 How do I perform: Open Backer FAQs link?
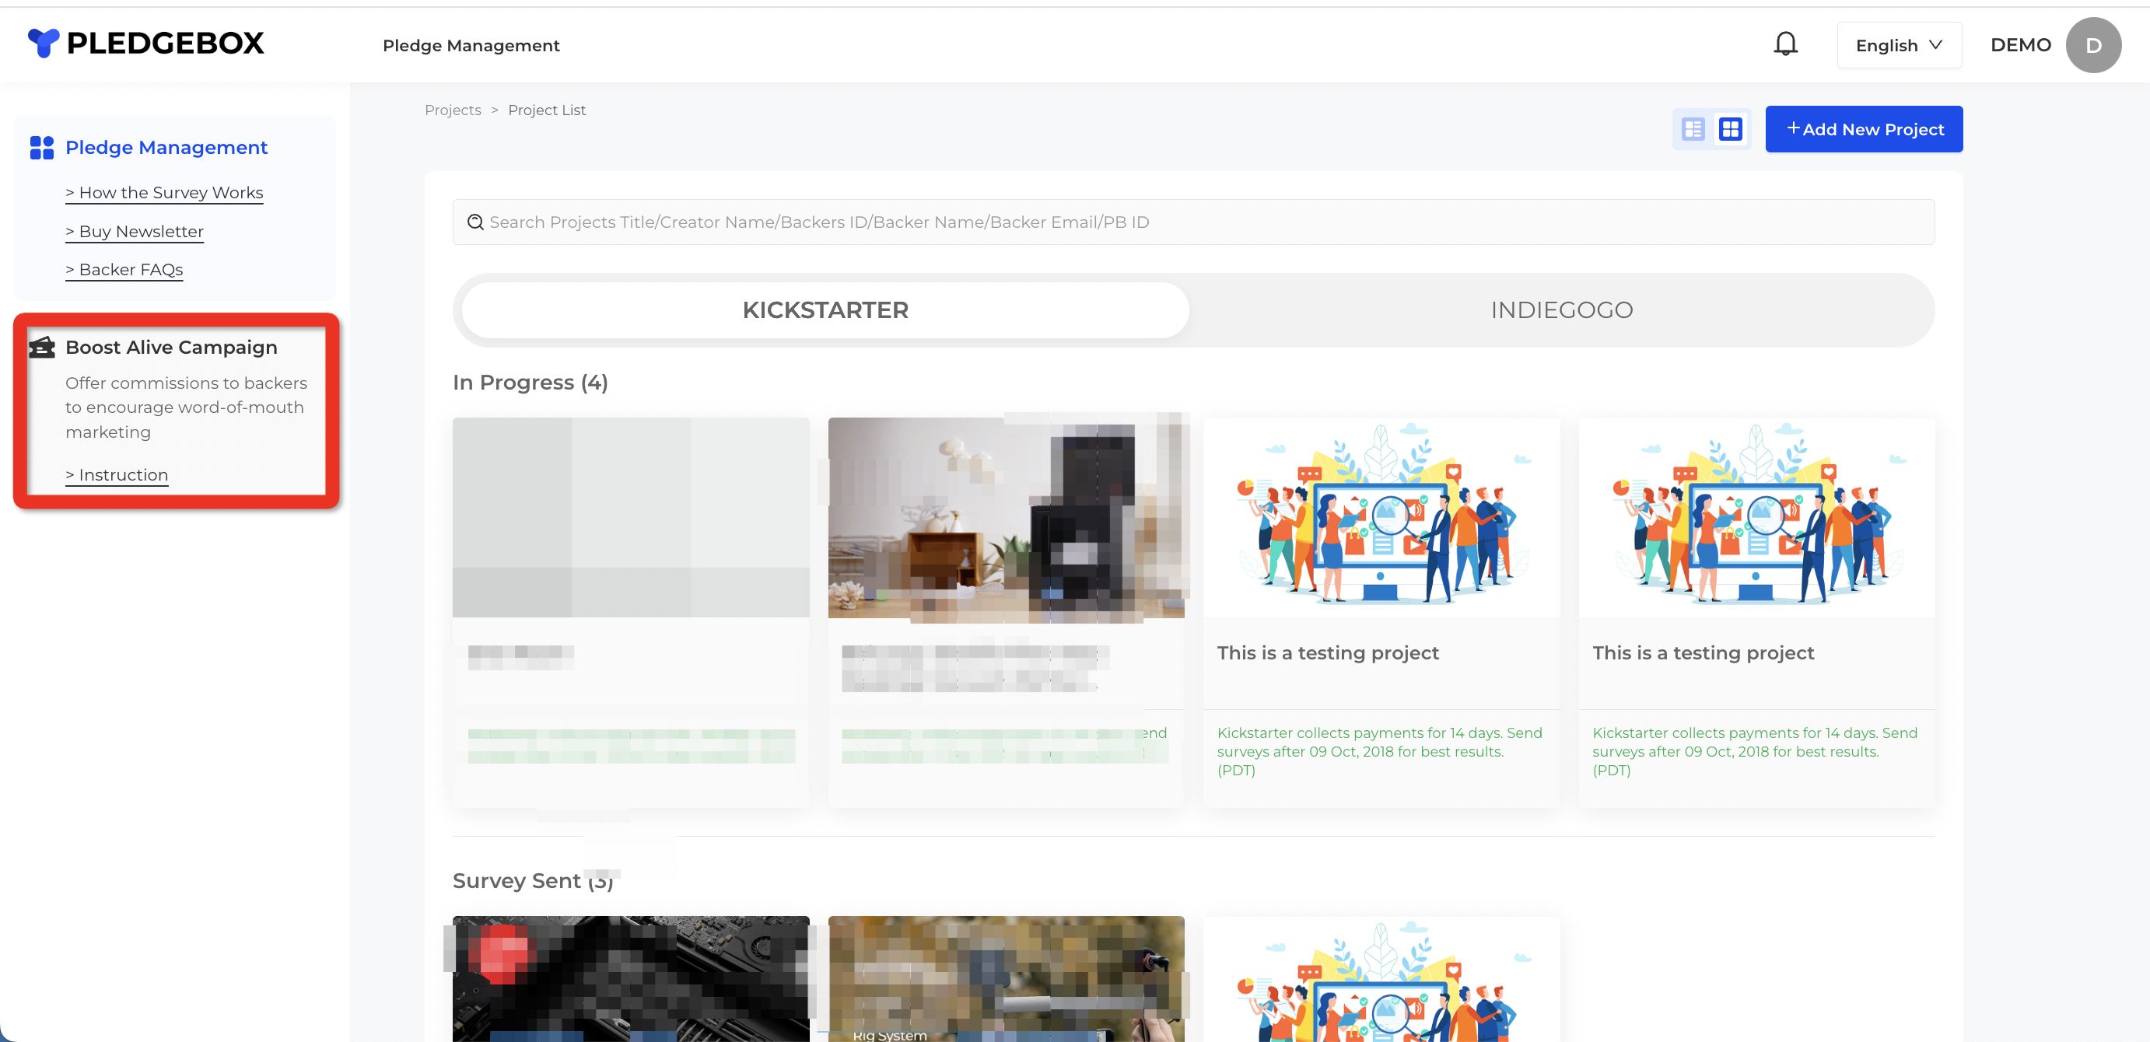pos(124,270)
